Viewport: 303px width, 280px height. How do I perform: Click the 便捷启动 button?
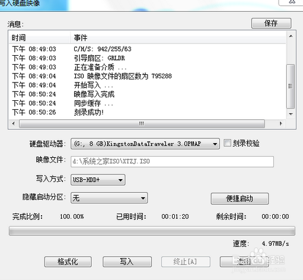(240, 198)
